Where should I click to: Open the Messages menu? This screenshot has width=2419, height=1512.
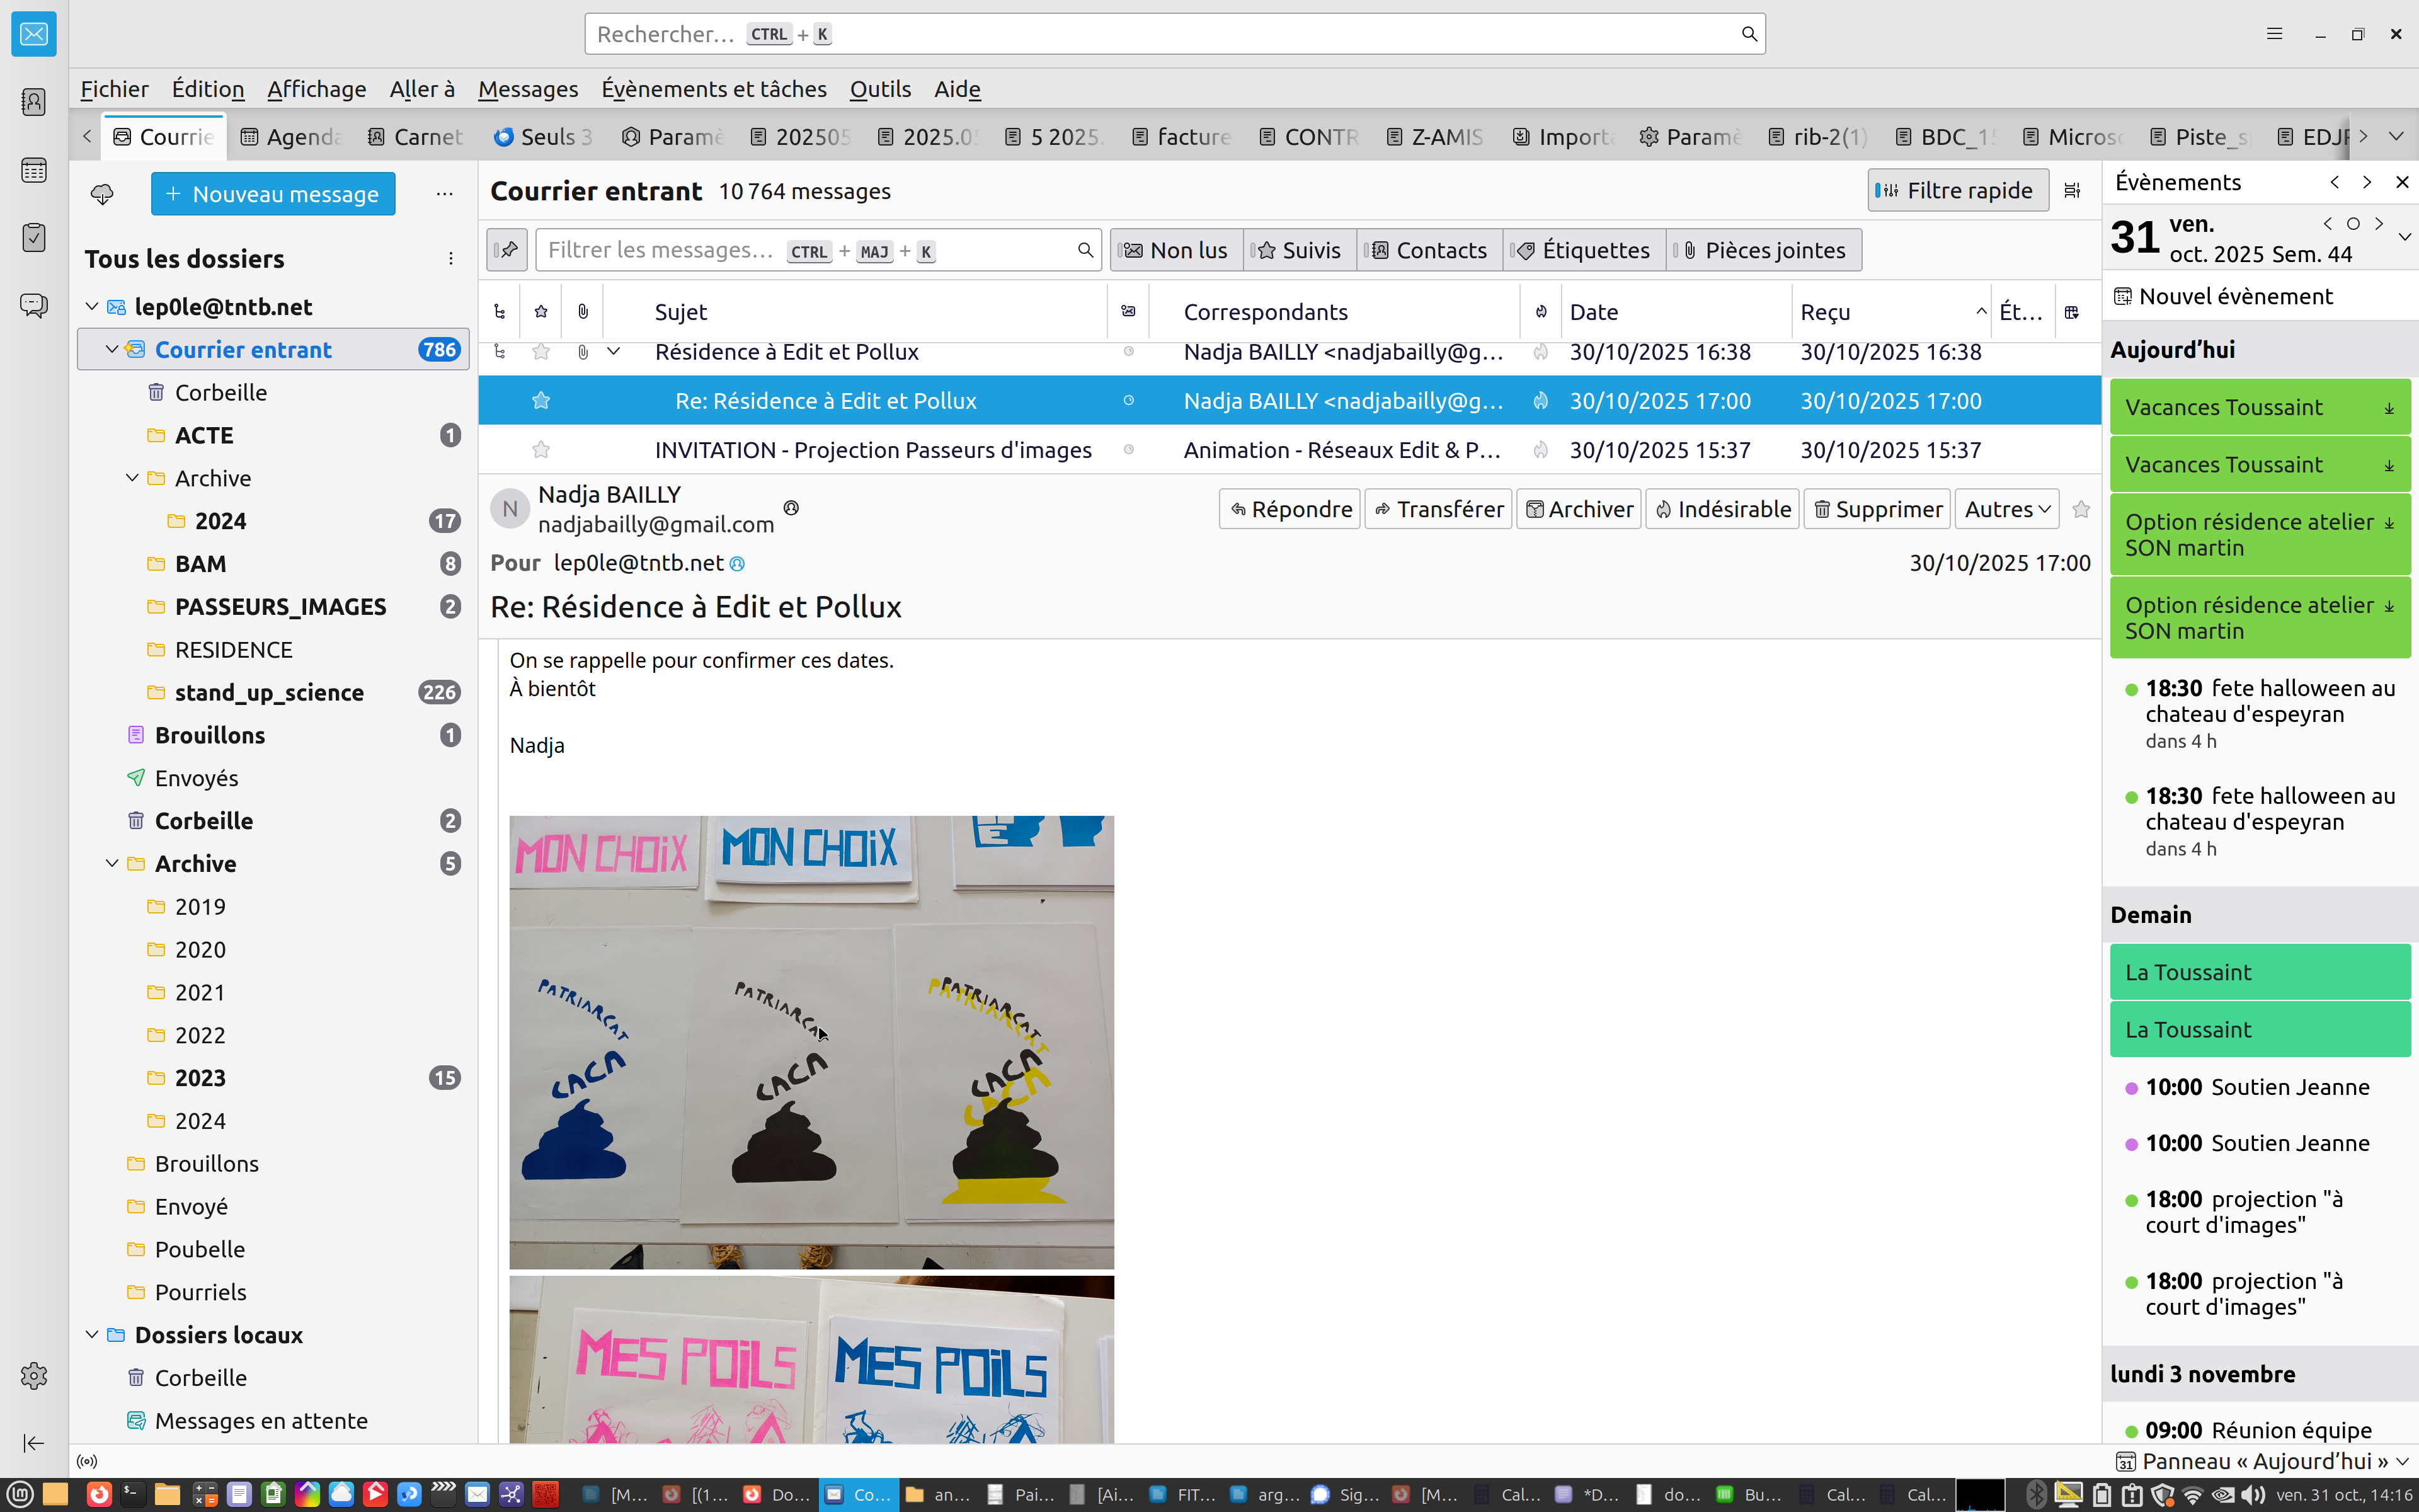(527, 89)
